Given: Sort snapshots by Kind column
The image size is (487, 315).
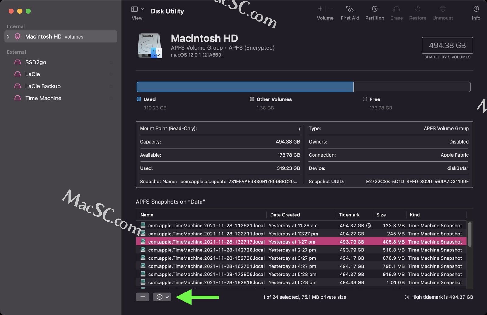Looking at the screenshot, I should (436, 215).
